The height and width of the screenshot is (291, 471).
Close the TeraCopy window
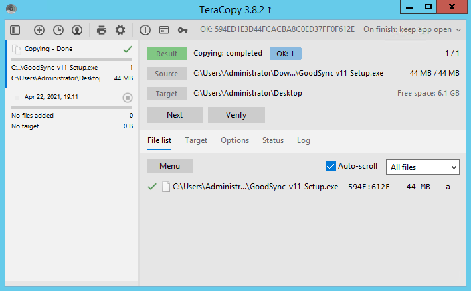(452, 7)
